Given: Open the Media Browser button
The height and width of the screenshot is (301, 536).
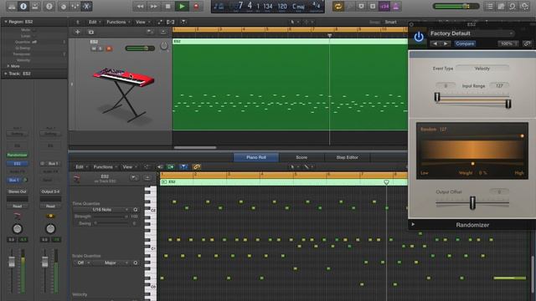Looking at the screenshot, I should pyautogui.click(x=524, y=6).
